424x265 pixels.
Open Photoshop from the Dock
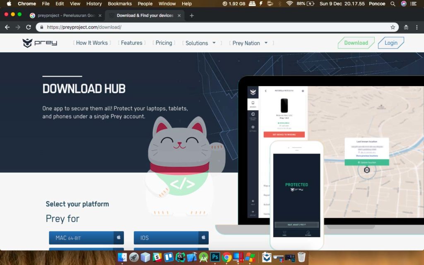215,258
